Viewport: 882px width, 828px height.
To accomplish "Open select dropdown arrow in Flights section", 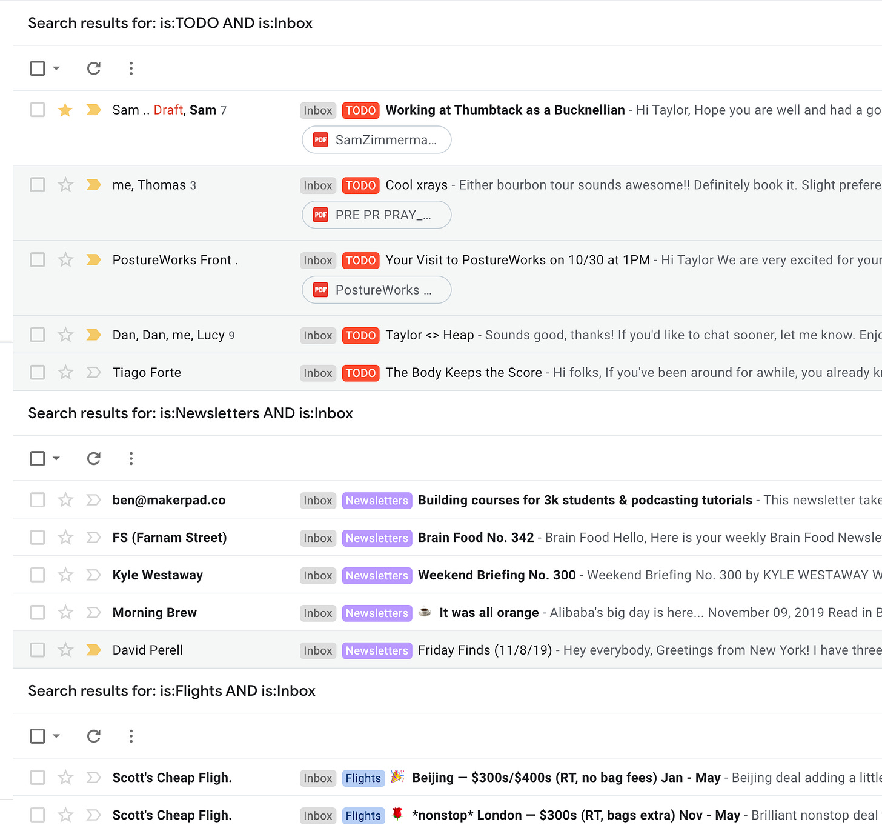I will (56, 736).
